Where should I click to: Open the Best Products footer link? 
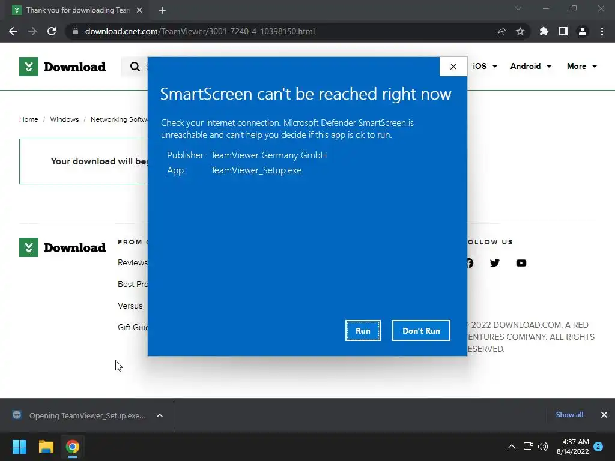click(133, 284)
